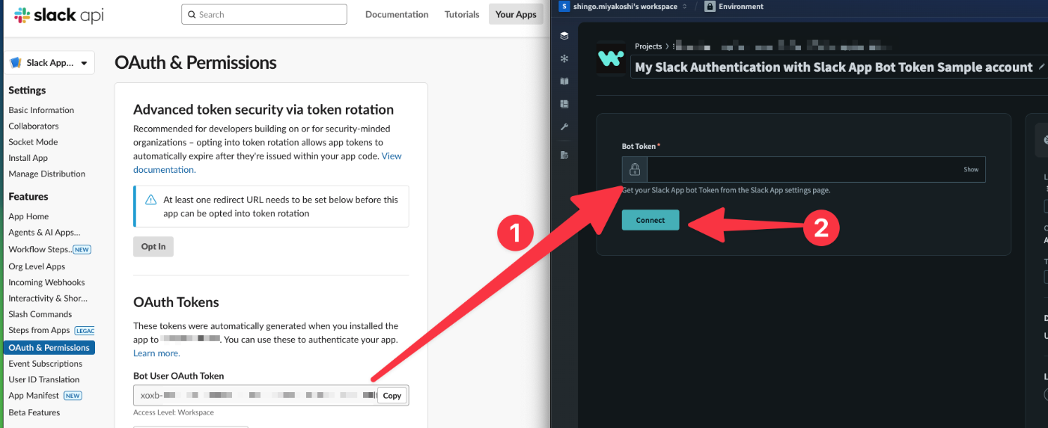Open the Learn more link
This screenshot has width=1048, height=428.
[156, 353]
